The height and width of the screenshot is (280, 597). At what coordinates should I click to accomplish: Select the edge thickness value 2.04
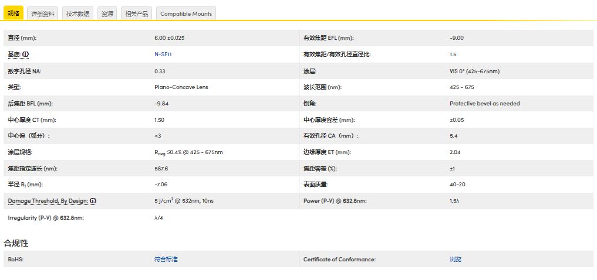click(456, 152)
